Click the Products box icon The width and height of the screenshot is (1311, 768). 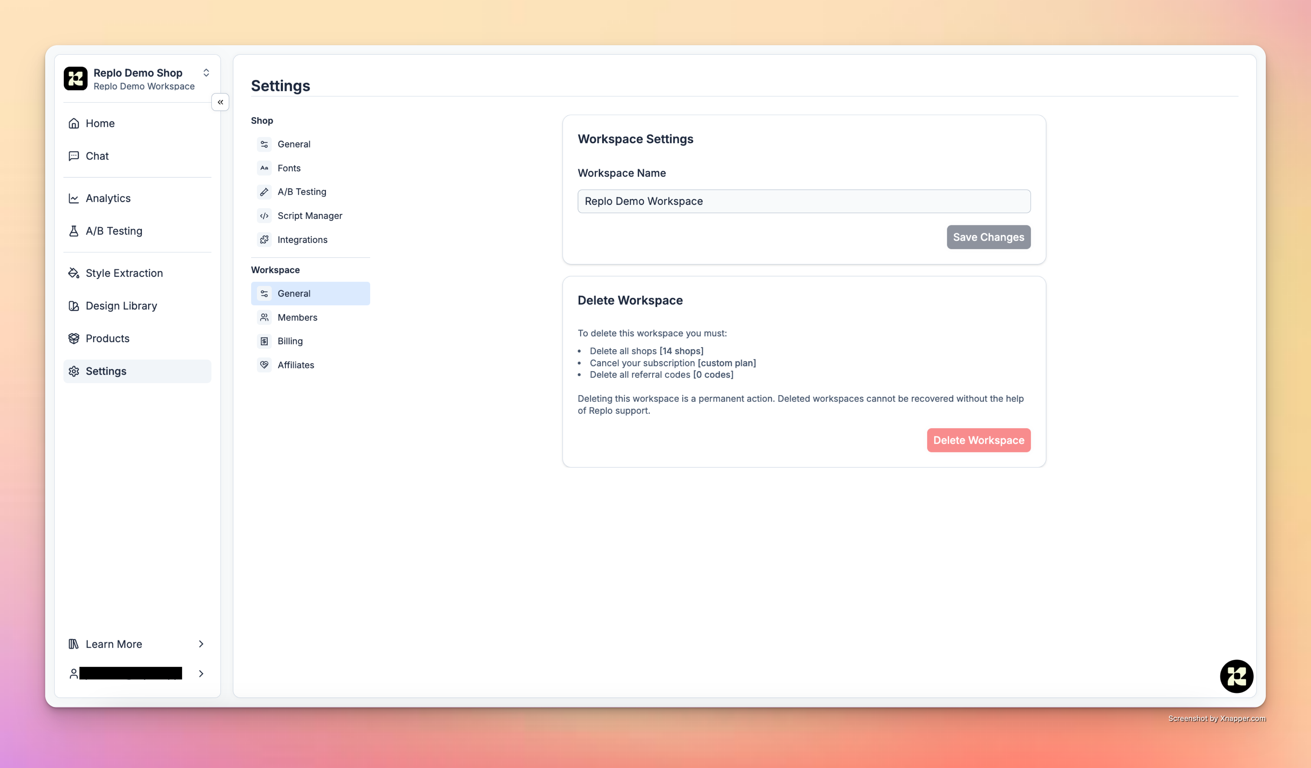pos(74,339)
